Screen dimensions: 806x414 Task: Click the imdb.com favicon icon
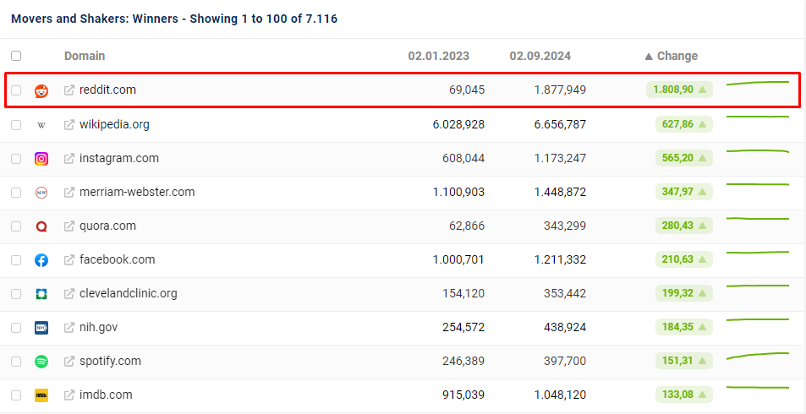pos(41,395)
